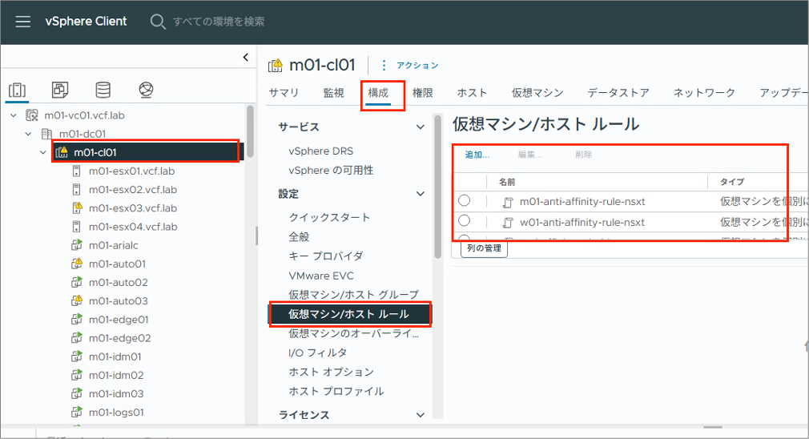
Task: Select 仮想マシン/ホスト ルール menu item
Action: (350, 314)
